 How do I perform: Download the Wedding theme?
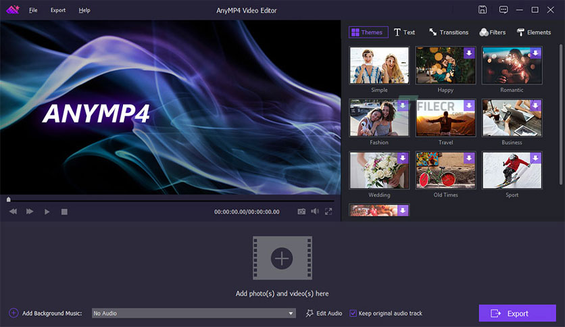(x=403, y=158)
